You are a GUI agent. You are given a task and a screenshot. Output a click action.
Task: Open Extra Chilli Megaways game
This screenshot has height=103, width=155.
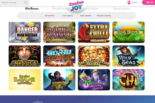click(94, 32)
